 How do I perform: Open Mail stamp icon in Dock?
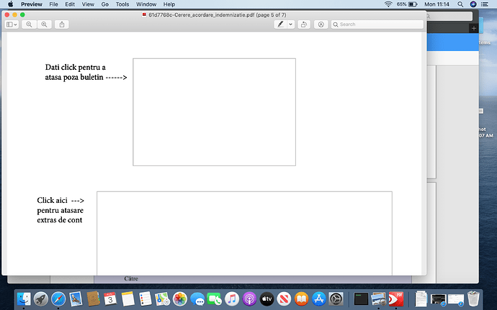[x=76, y=298]
